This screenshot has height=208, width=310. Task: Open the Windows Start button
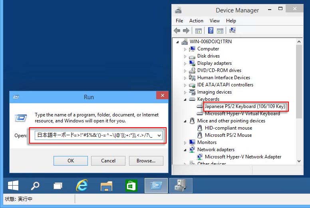[x=13, y=186]
